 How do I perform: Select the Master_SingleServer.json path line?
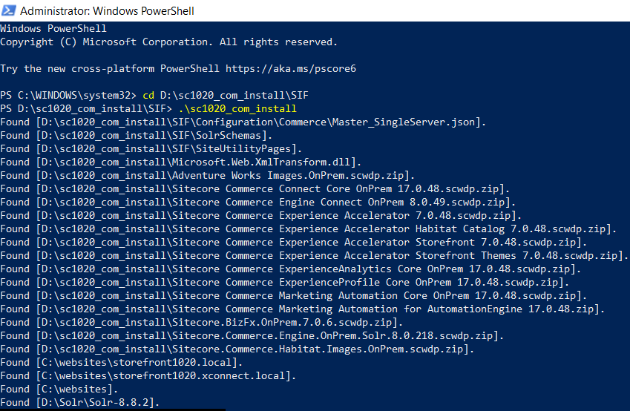point(243,122)
